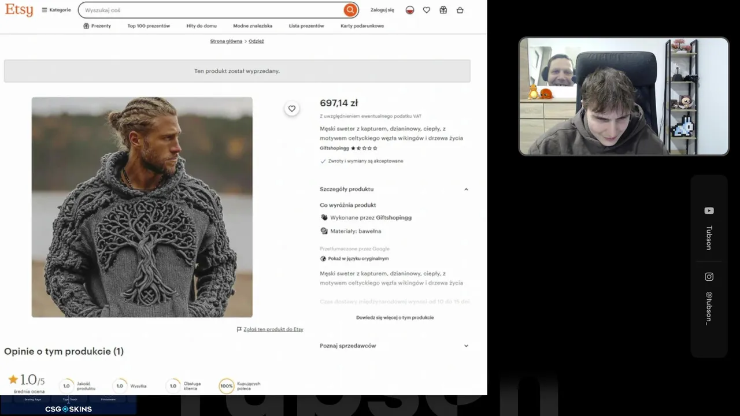
Task: Open the sweater product photo
Action: coord(142,207)
